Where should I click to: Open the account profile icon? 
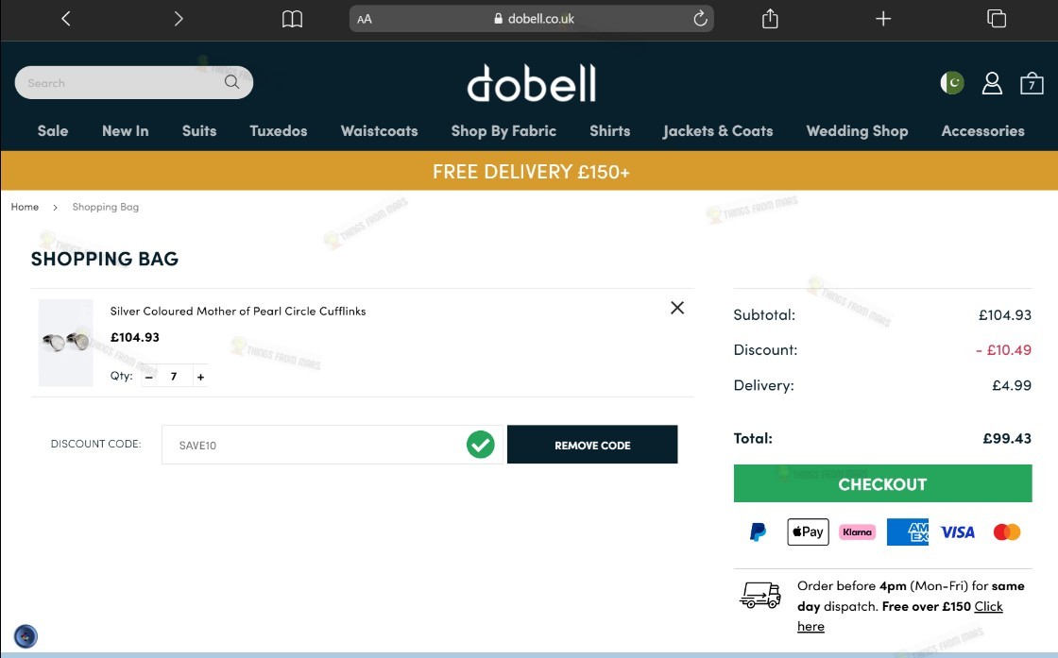tap(992, 83)
